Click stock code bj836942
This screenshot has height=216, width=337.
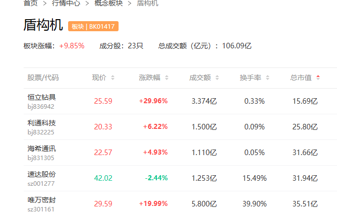click(41, 107)
